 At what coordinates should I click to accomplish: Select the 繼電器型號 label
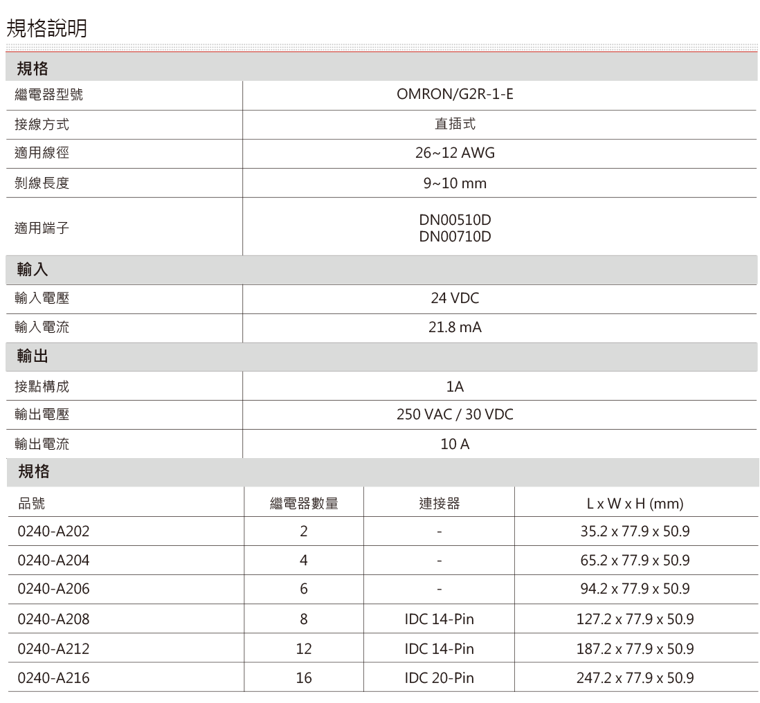48,94
